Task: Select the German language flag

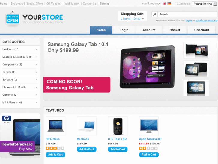Action: click(x=169, y=4)
